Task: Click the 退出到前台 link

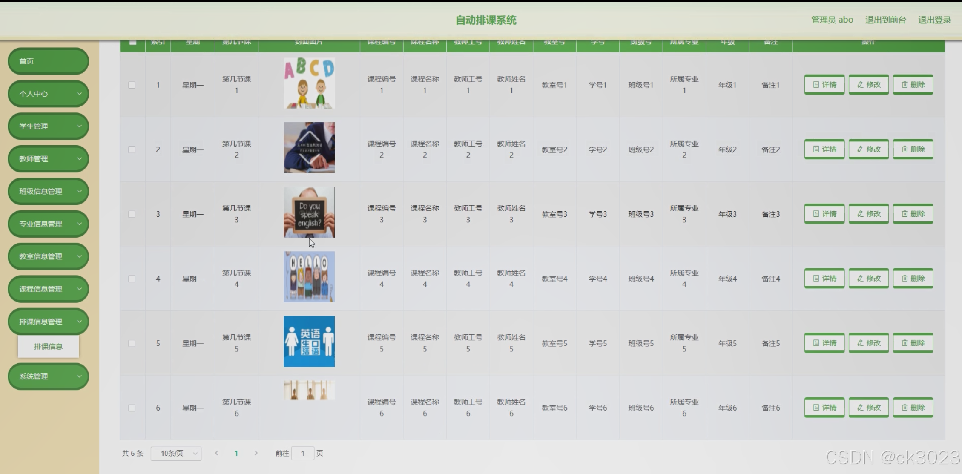Action: [x=885, y=20]
